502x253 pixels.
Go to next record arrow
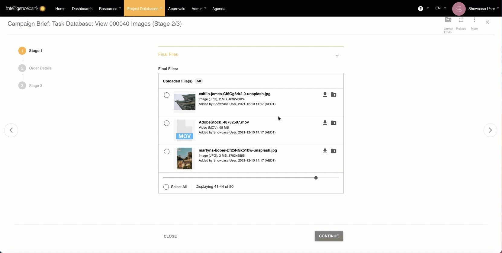coord(490,130)
